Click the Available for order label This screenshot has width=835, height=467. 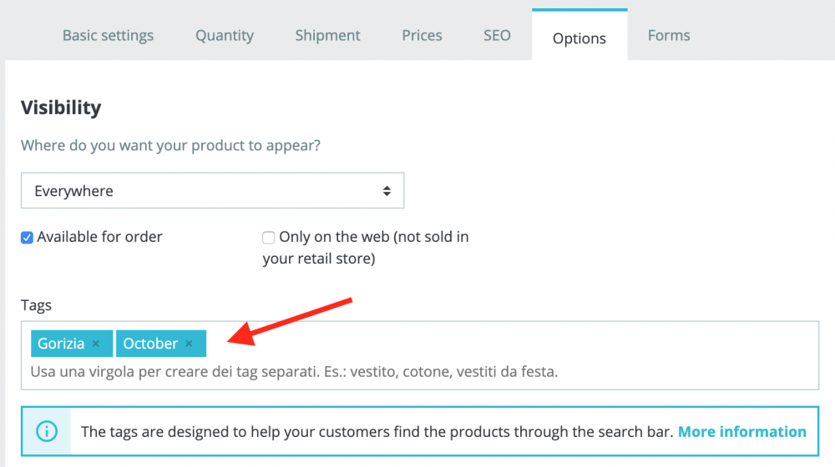(99, 237)
